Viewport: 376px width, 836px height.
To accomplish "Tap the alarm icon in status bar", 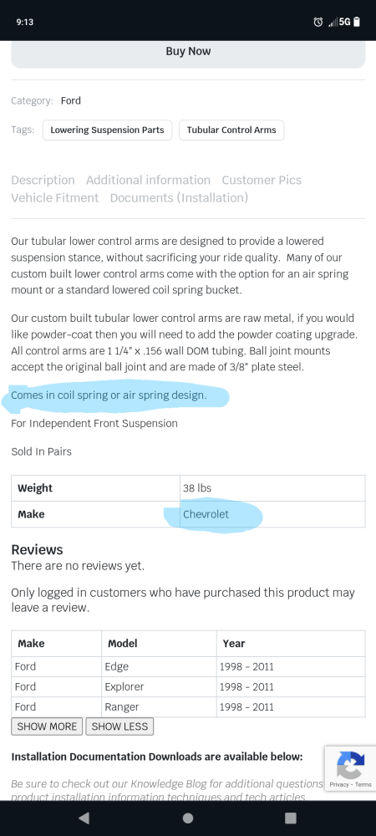I will 318,22.
